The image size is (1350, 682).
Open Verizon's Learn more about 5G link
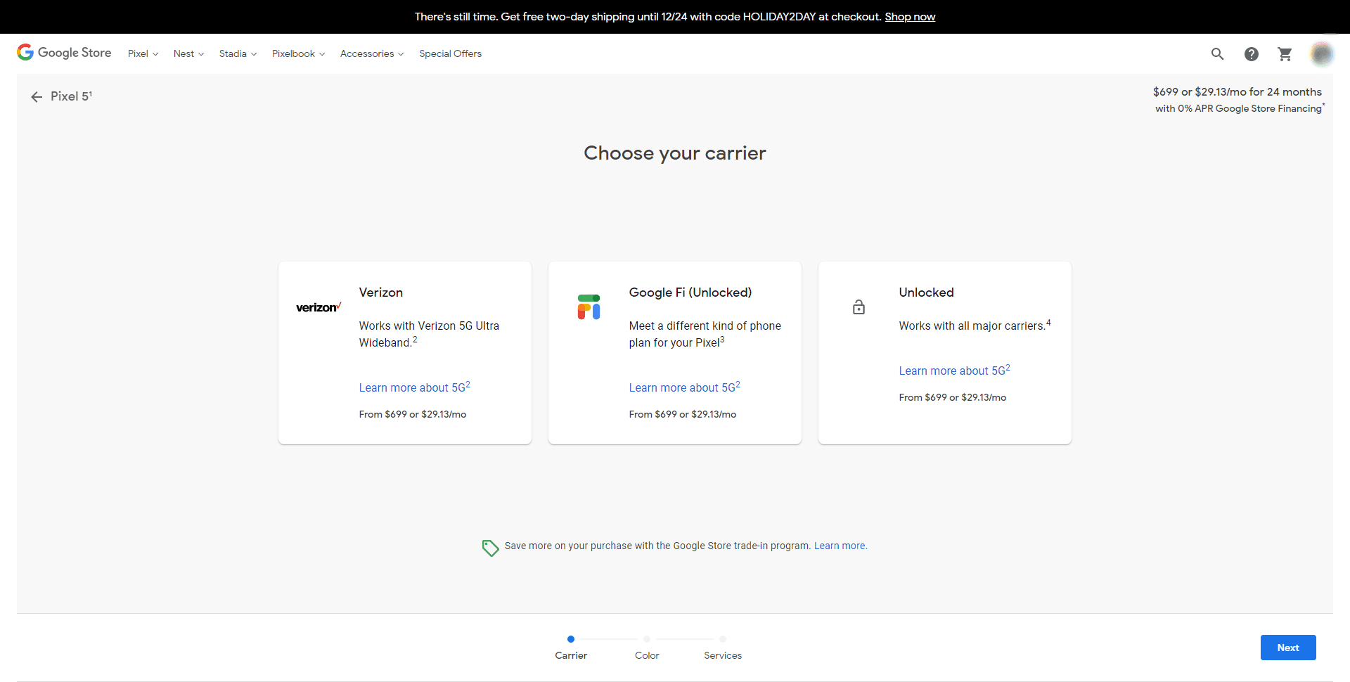click(x=414, y=387)
